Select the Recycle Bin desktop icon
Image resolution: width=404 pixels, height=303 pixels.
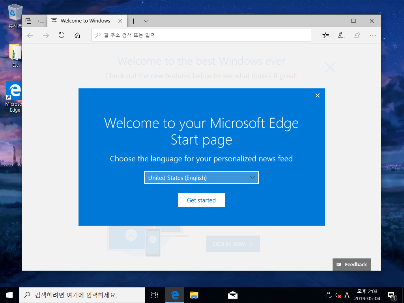(15, 16)
